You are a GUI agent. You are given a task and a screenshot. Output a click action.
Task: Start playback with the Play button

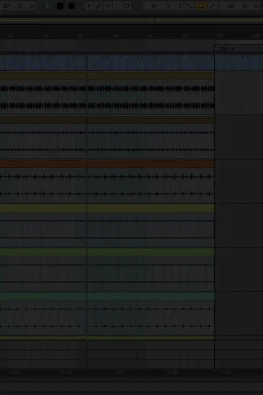tap(49, 6)
